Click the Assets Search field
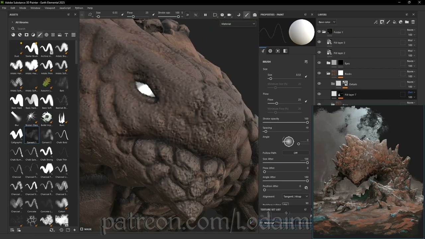425x239 pixels. point(43,29)
